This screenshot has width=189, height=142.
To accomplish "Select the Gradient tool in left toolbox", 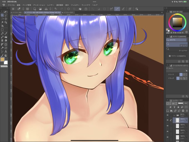I will [x=6, y=55].
